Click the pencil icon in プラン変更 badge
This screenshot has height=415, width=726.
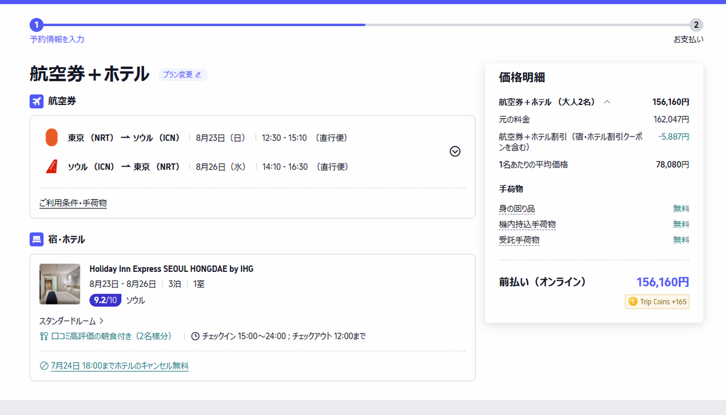198,75
